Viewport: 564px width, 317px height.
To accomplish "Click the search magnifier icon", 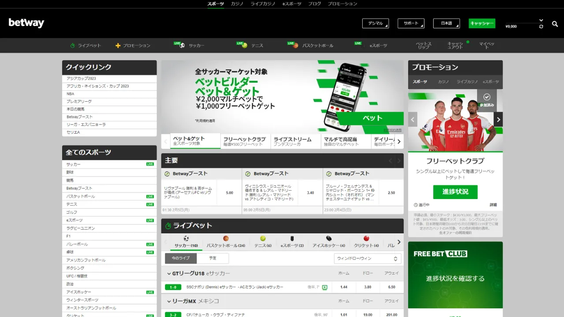I will [x=555, y=24].
